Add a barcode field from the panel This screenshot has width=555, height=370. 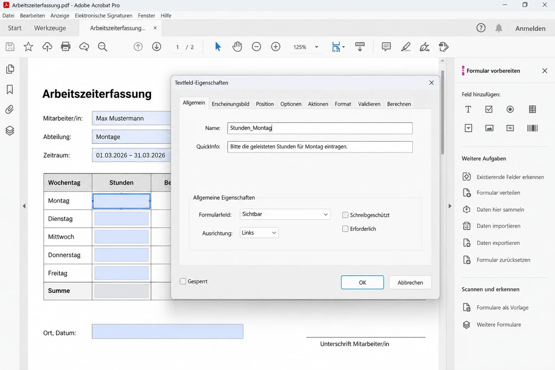pyautogui.click(x=532, y=128)
